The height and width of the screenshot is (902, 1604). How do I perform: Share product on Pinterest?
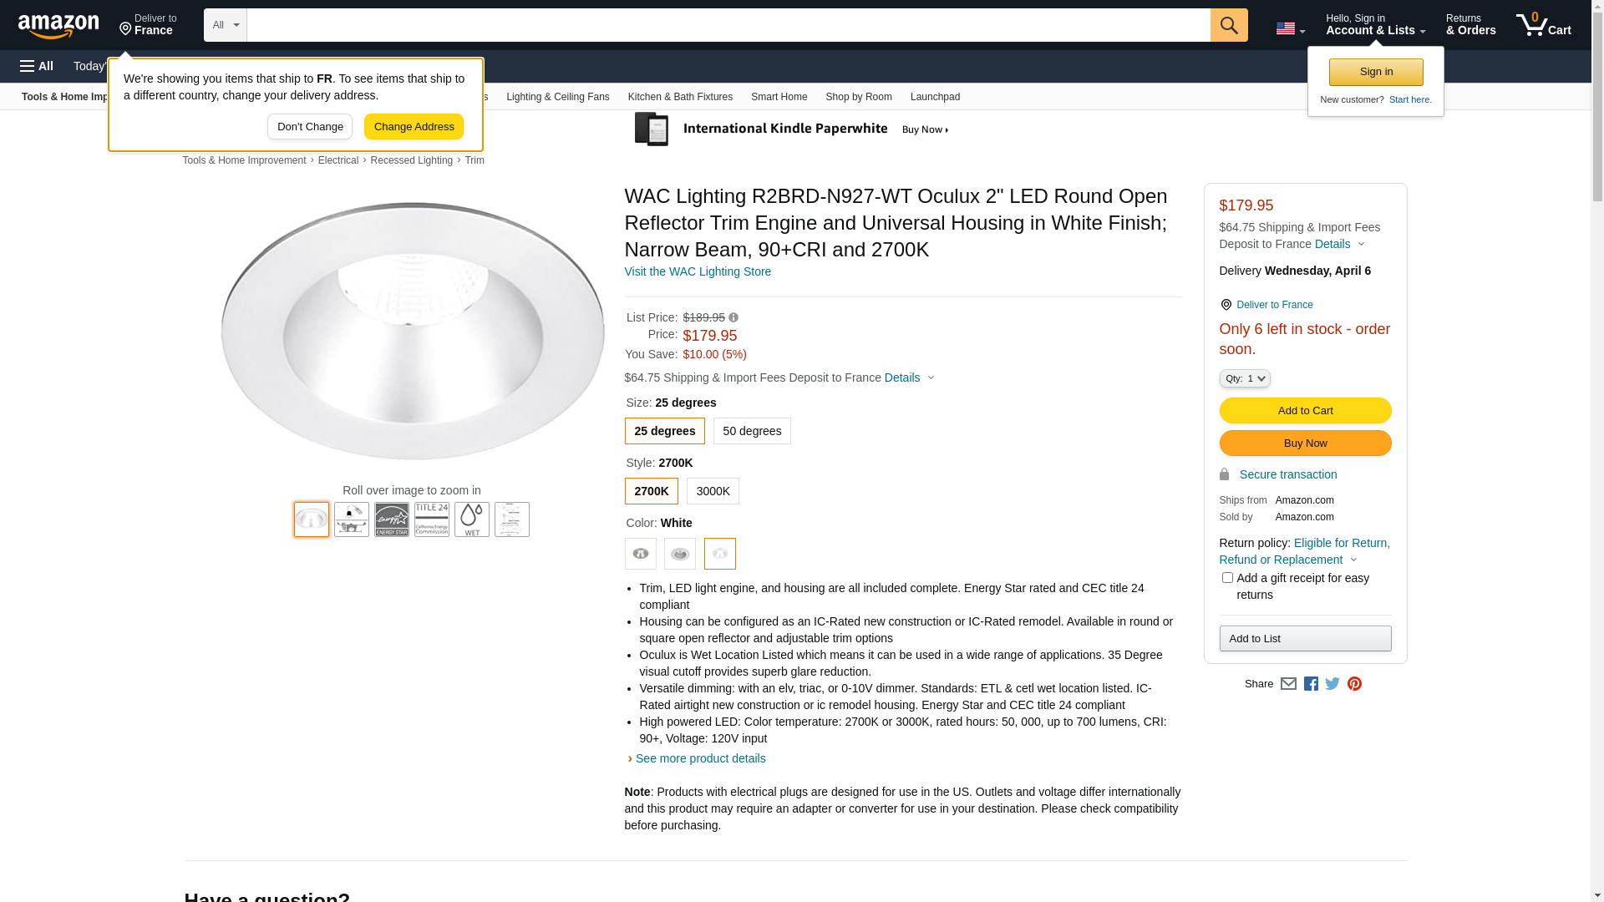[x=1354, y=684]
